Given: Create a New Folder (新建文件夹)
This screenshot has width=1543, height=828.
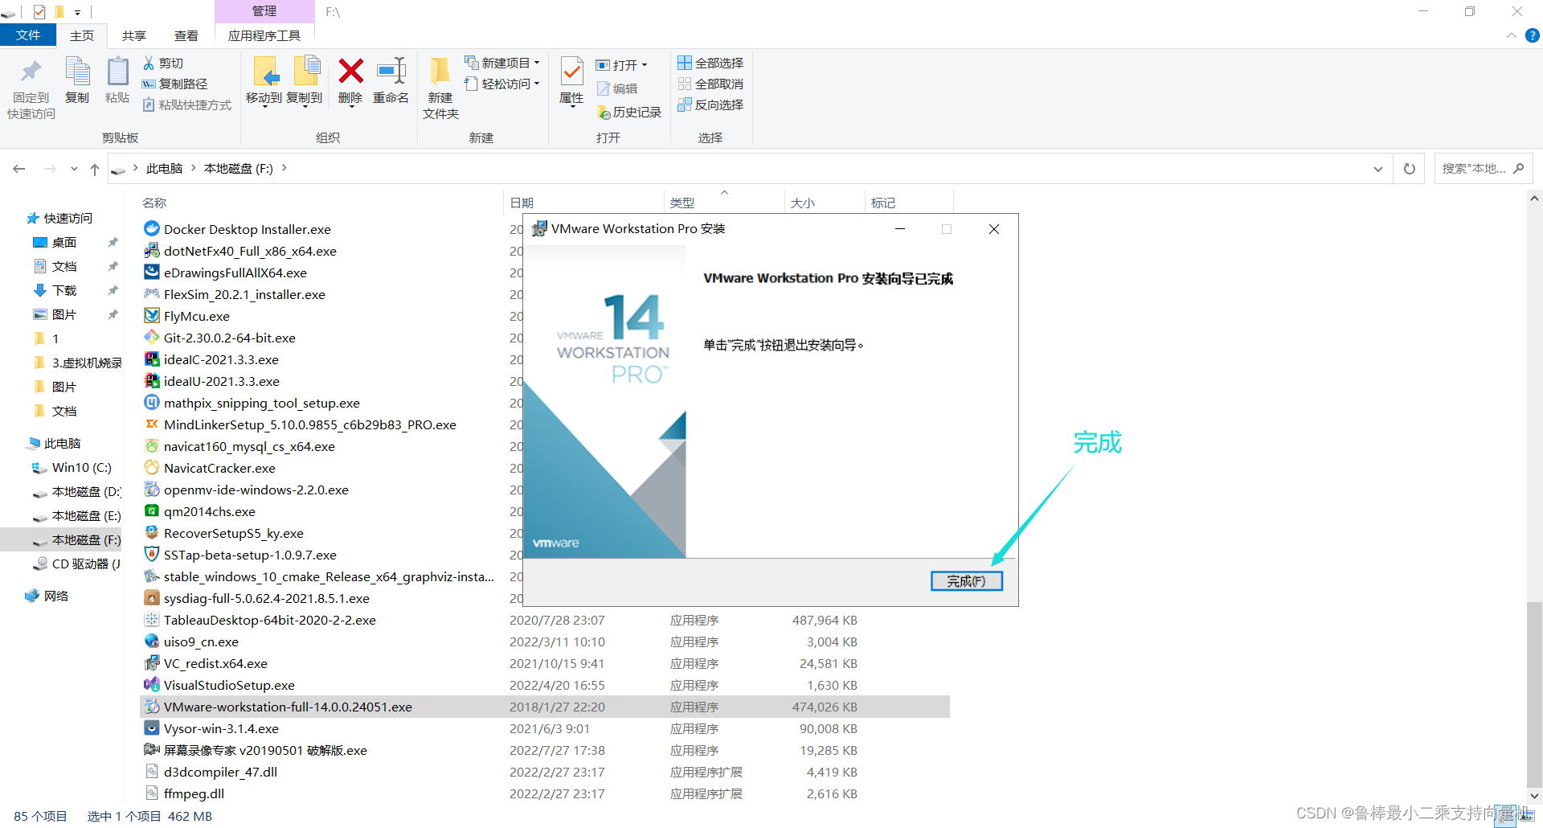Looking at the screenshot, I should (x=440, y=88).
